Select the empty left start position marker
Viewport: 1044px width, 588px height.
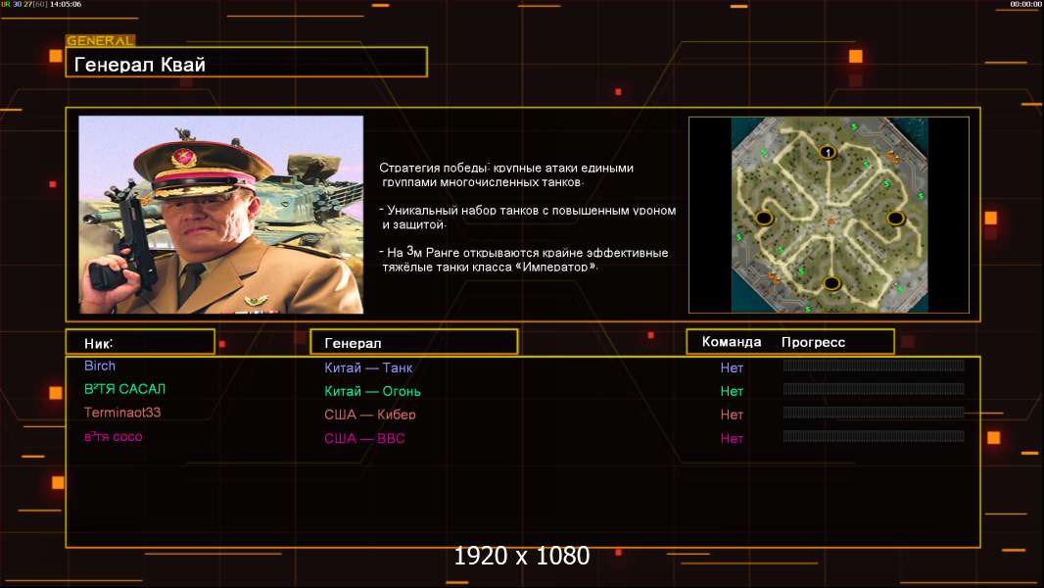764,218
